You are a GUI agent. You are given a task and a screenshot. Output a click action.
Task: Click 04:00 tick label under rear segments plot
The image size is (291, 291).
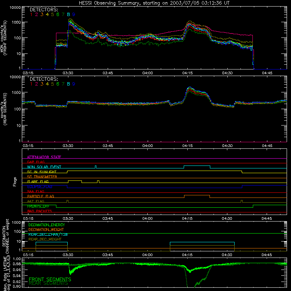pos(148,146)
